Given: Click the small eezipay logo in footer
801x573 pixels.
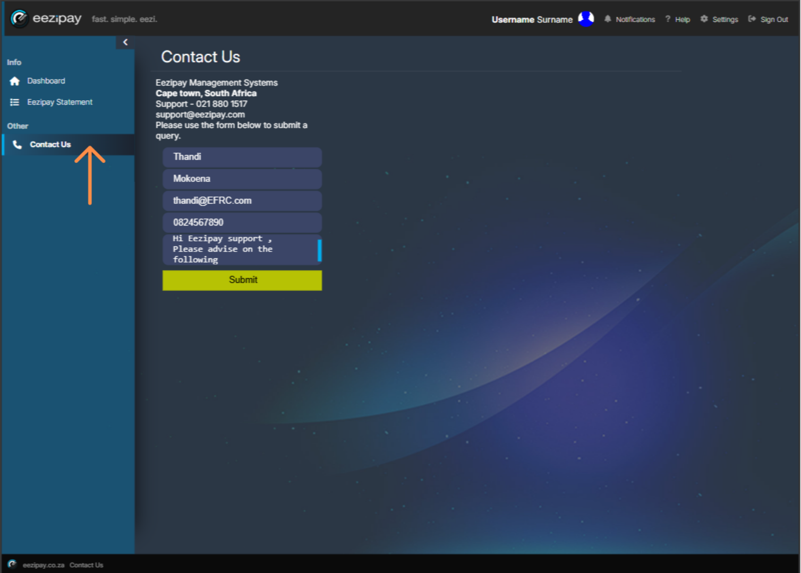Looking at the screenshot, I should [x=12, y=564].
